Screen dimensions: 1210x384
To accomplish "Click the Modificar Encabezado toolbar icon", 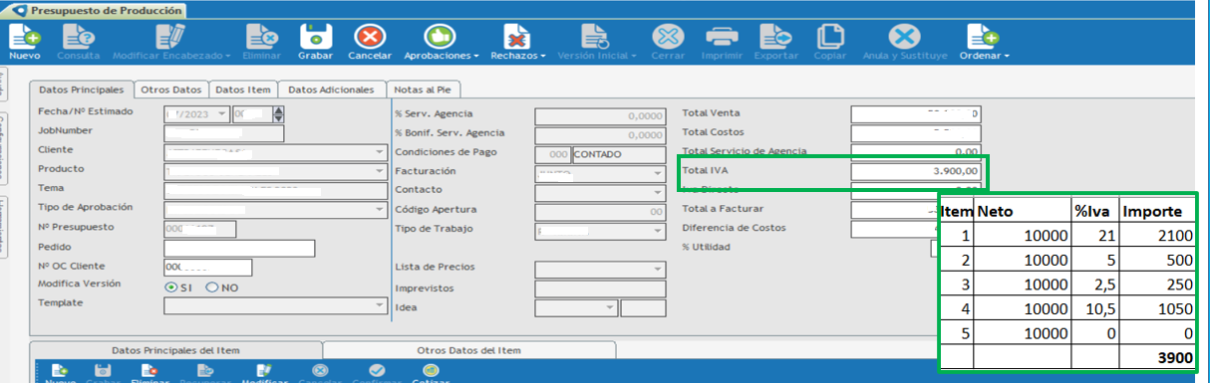I will 171,37.
